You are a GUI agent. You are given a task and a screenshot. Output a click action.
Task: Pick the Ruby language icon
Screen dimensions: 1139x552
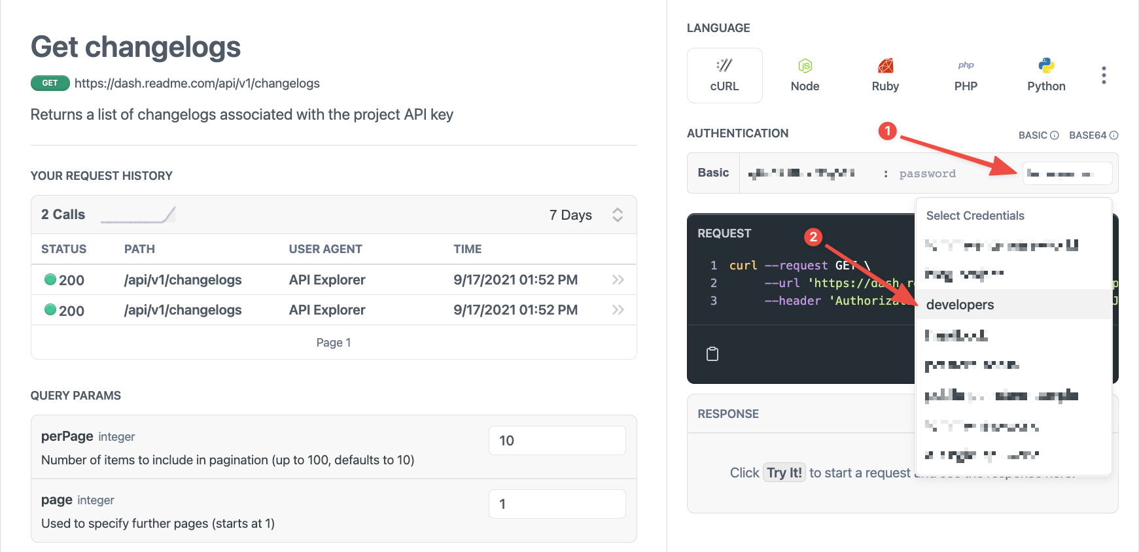[885, 66]
